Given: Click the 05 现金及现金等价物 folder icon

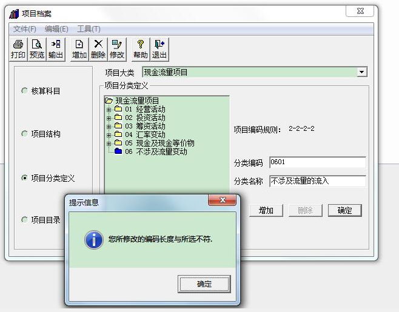Looking at the screenshot, I should [118, 142].
